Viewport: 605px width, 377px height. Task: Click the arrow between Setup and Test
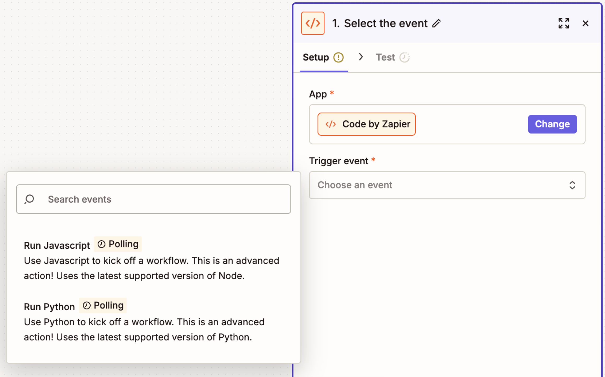(361, 57)
